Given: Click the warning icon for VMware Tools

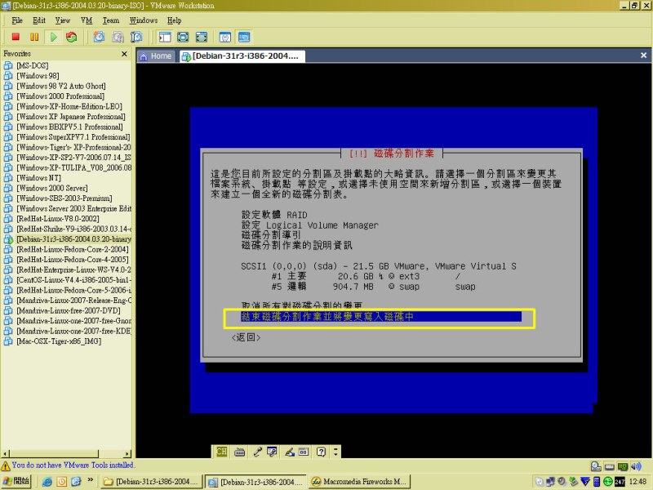Looking at the screenshot, I should pos(6,465).
